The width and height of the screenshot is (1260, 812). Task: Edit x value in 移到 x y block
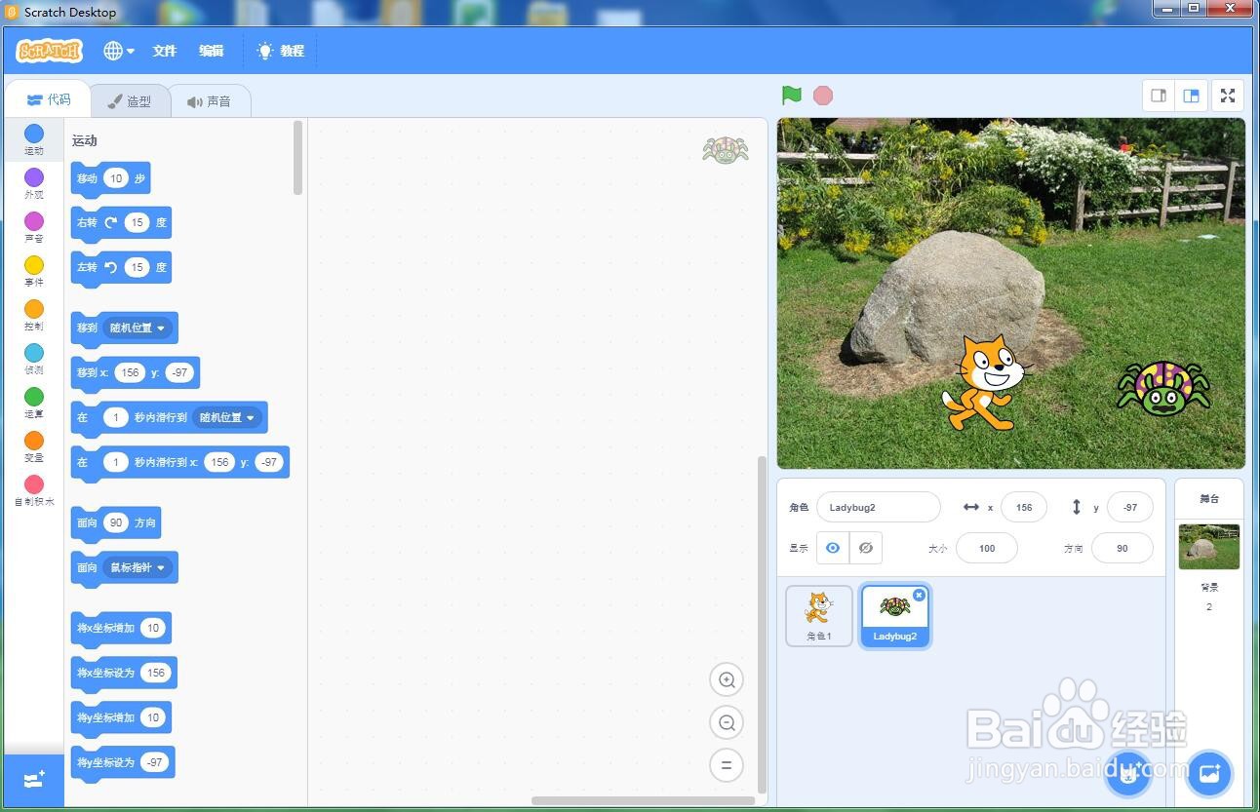click(x=130, y=372)
